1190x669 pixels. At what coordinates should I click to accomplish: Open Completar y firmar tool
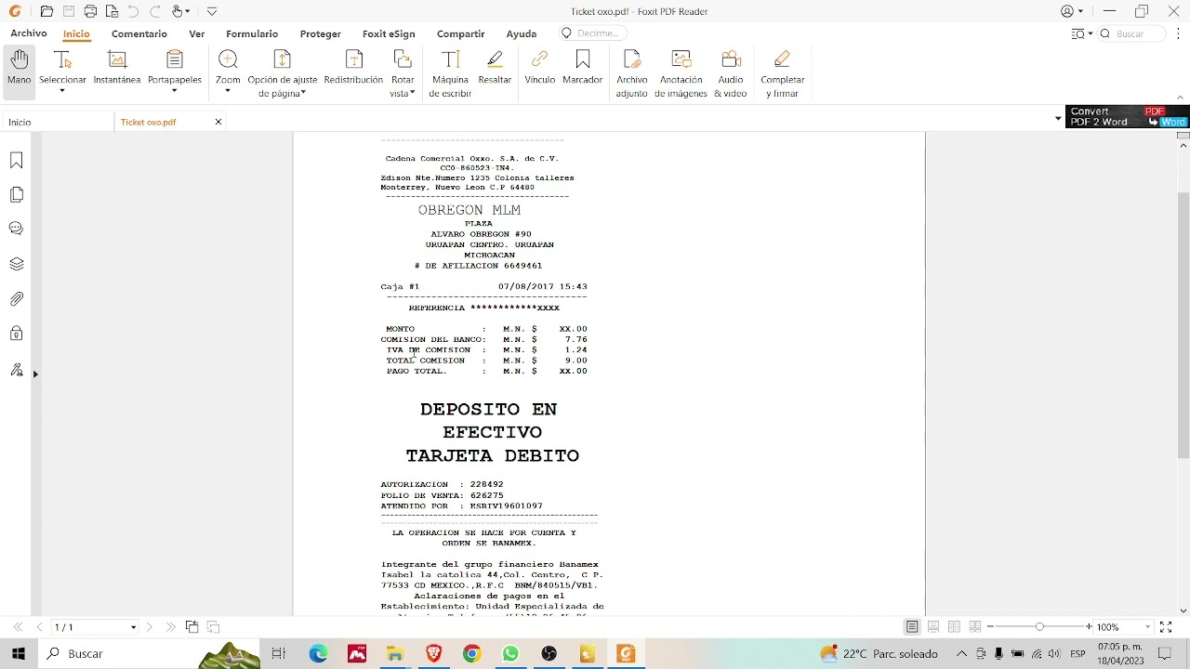point(782,73)
